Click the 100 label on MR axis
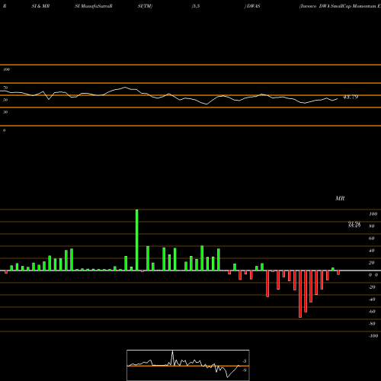381x381 pixels. click(373, 214)
